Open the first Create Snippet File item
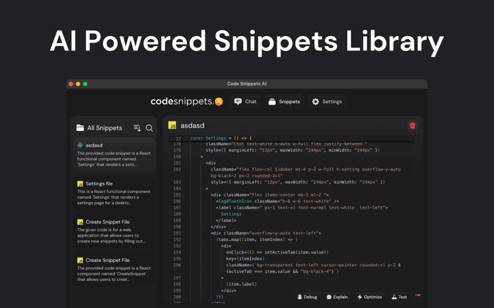 pos(113,231)
